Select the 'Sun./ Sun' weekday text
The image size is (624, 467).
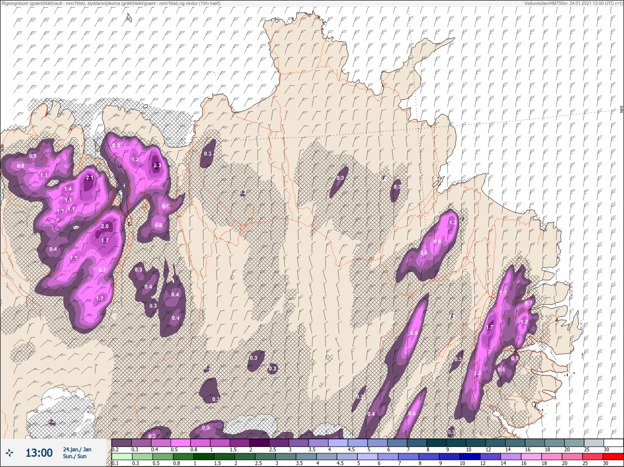75,456
